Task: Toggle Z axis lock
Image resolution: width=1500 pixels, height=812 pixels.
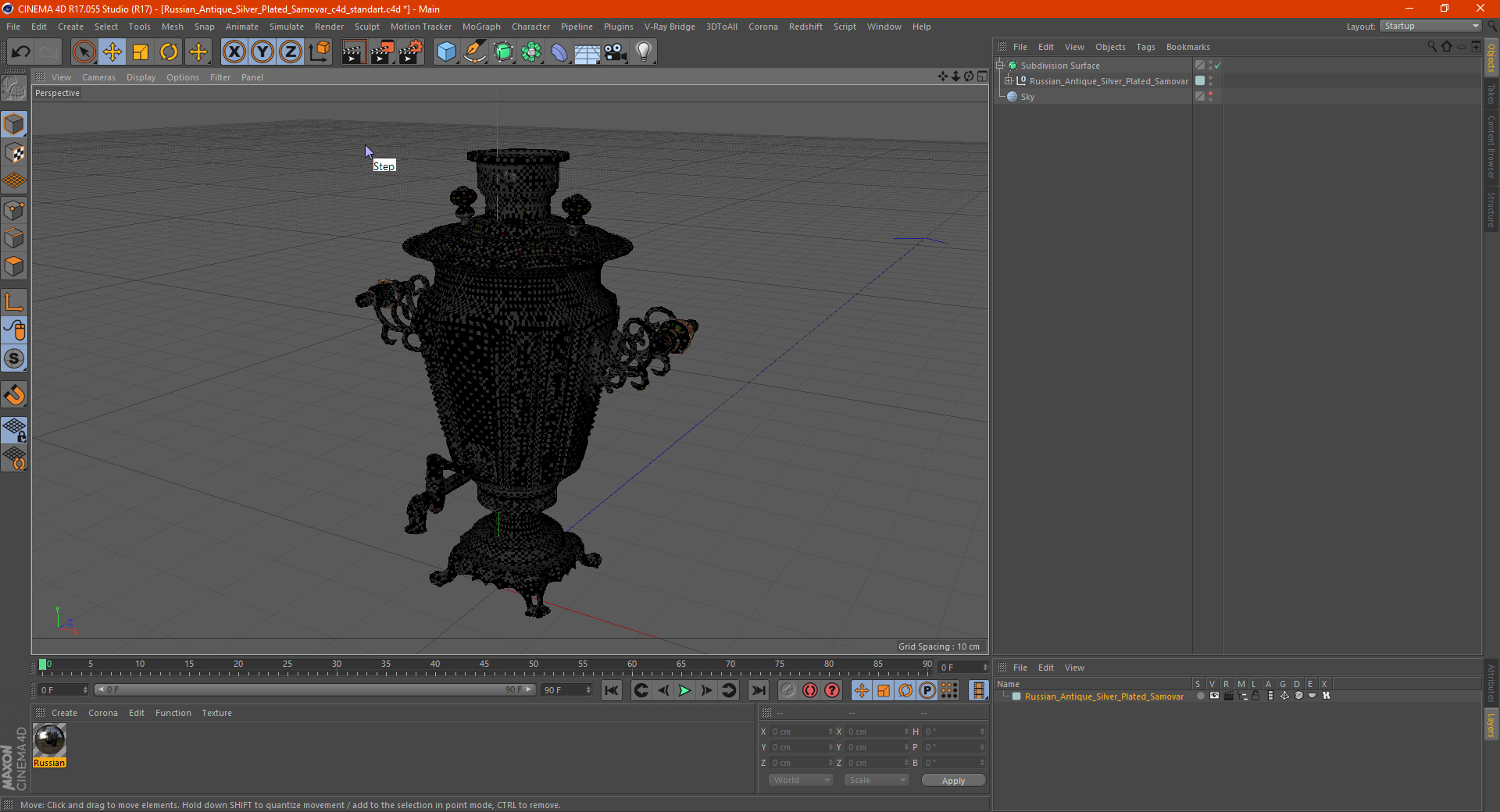Action: pyautogui.click(x=291, y=52)
